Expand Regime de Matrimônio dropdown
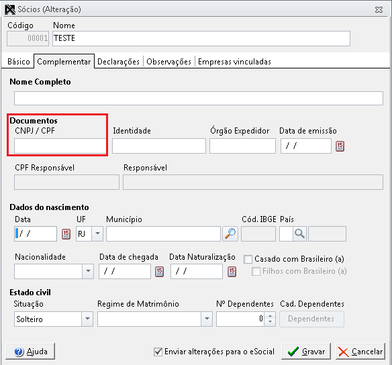 click(x=207, y=319)
